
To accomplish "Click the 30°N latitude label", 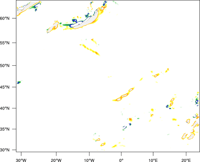I will 5,150.
